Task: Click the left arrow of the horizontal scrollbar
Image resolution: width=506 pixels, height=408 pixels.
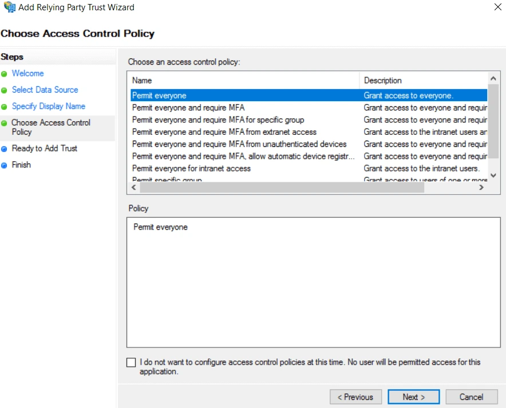Action: [x=133, y=187]
